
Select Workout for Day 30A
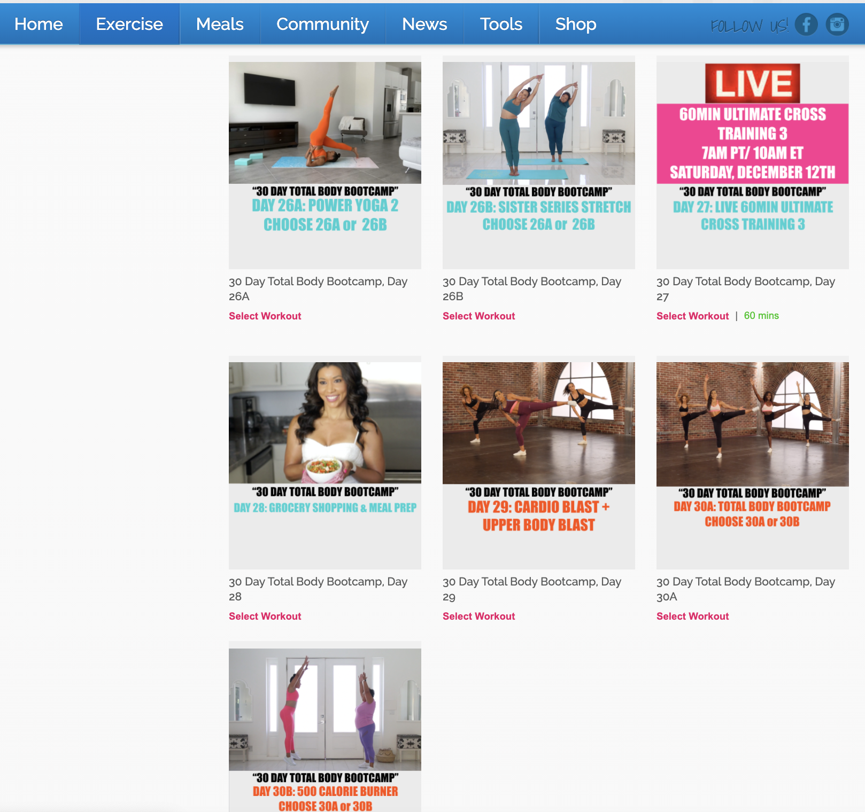coord(692,616)
